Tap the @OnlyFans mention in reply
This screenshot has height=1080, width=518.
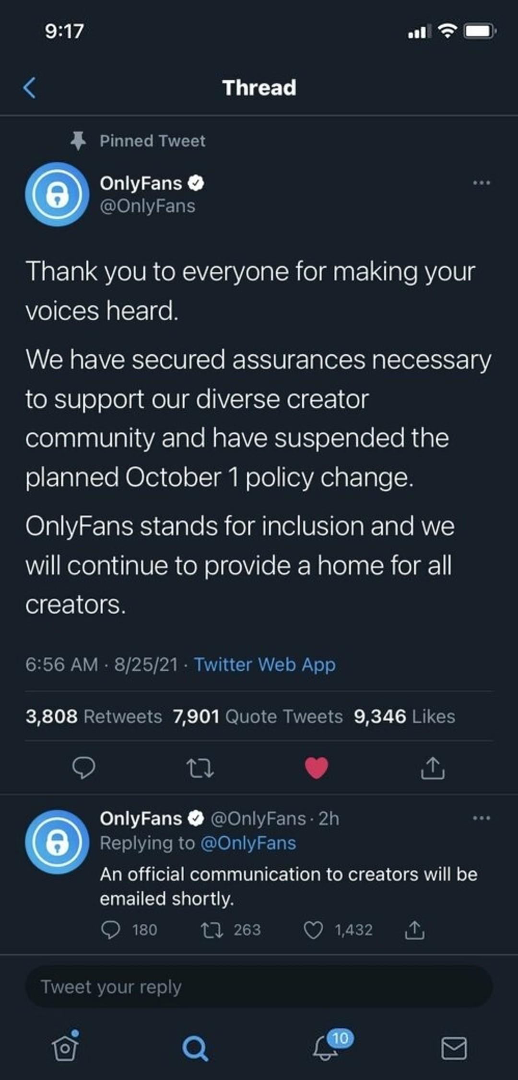tap(248, 843)
